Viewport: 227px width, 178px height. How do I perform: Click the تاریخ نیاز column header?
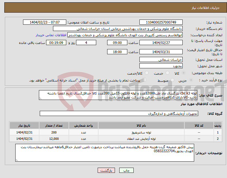(24, 125)
